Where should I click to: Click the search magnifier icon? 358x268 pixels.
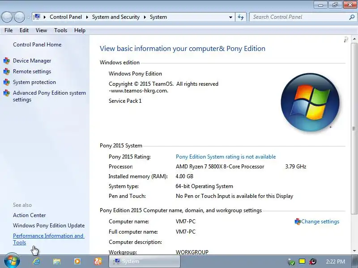pyautogui.click(x=352, y=17)
